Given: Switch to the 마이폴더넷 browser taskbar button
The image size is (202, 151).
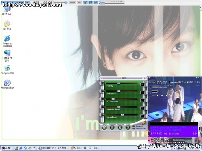Looking at the screenshot, I should click(53, 148).
